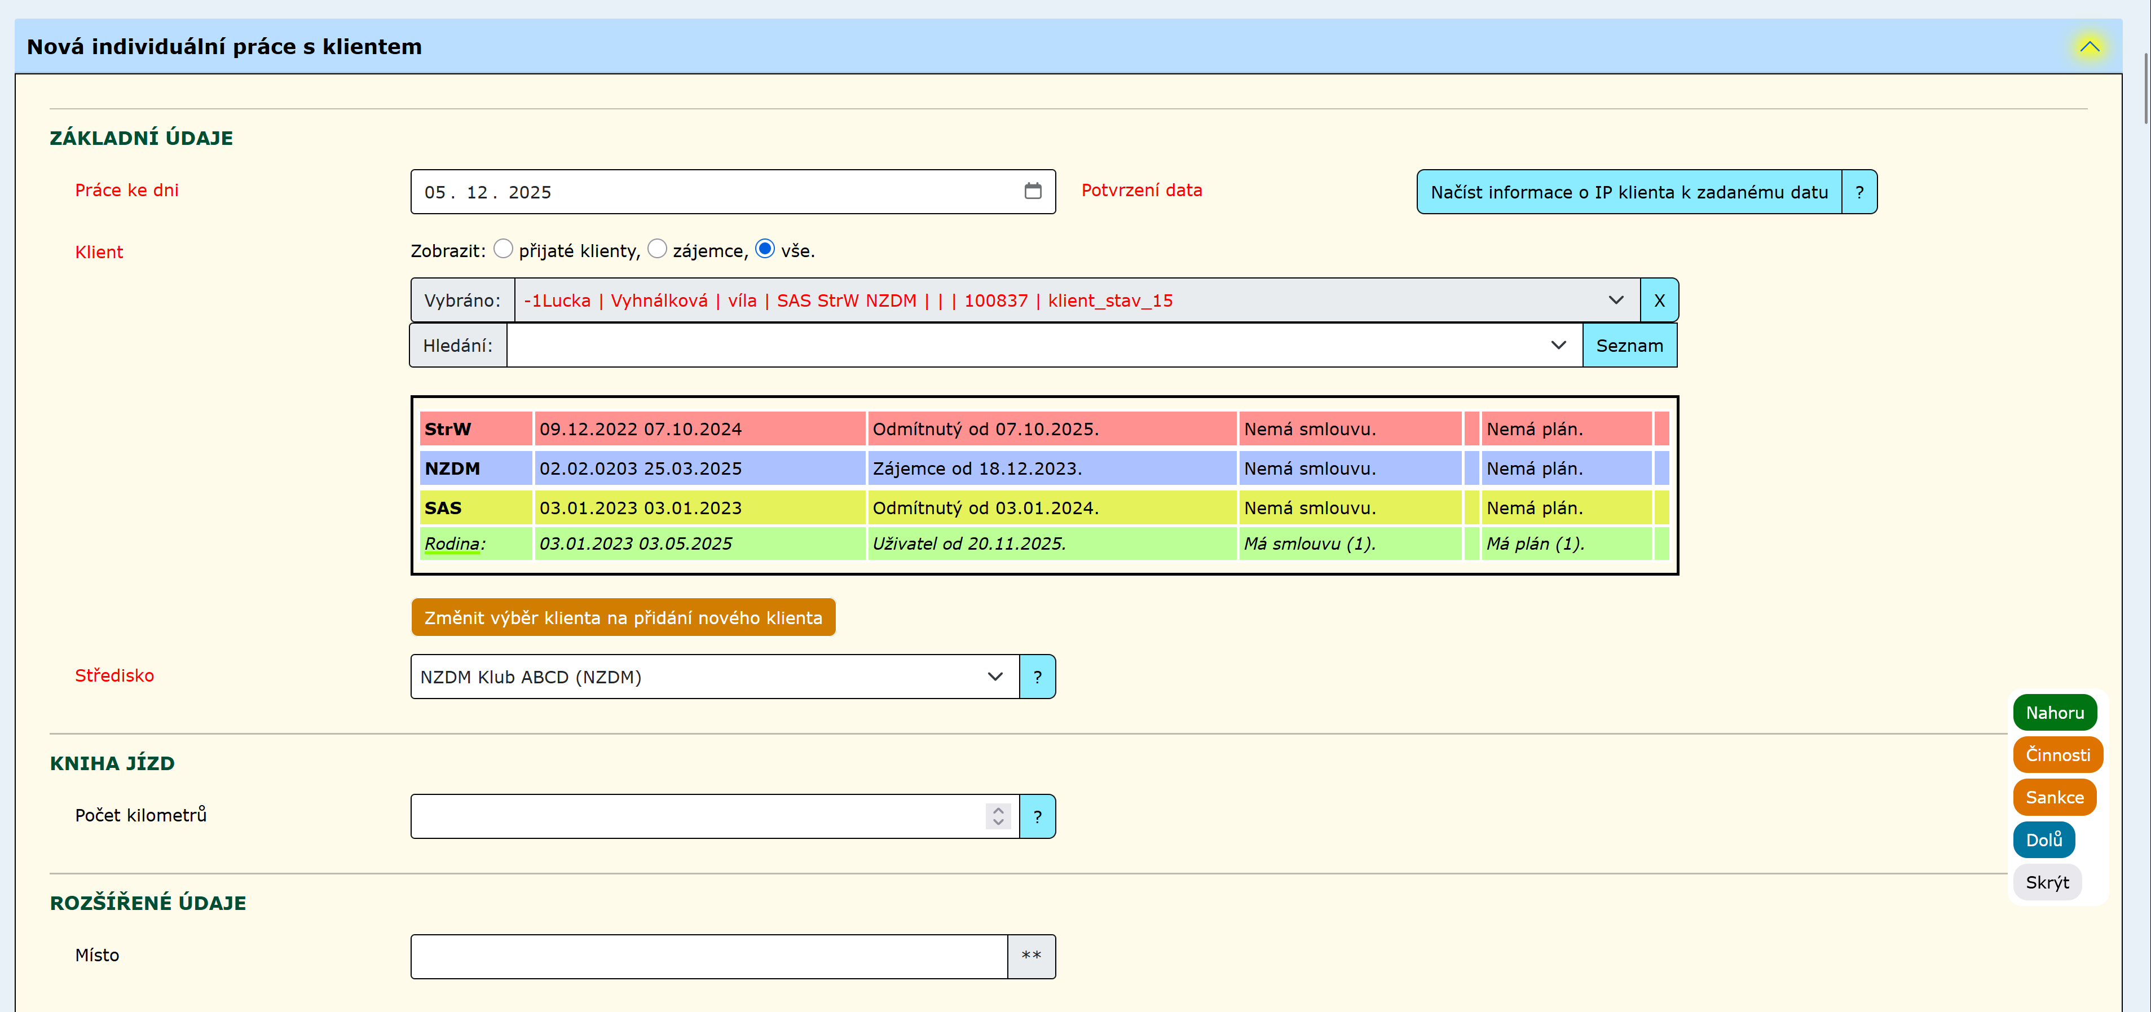
Task: Click Změnit výběr klienta na přidání nového klienta
Action: tap(623, 618)
